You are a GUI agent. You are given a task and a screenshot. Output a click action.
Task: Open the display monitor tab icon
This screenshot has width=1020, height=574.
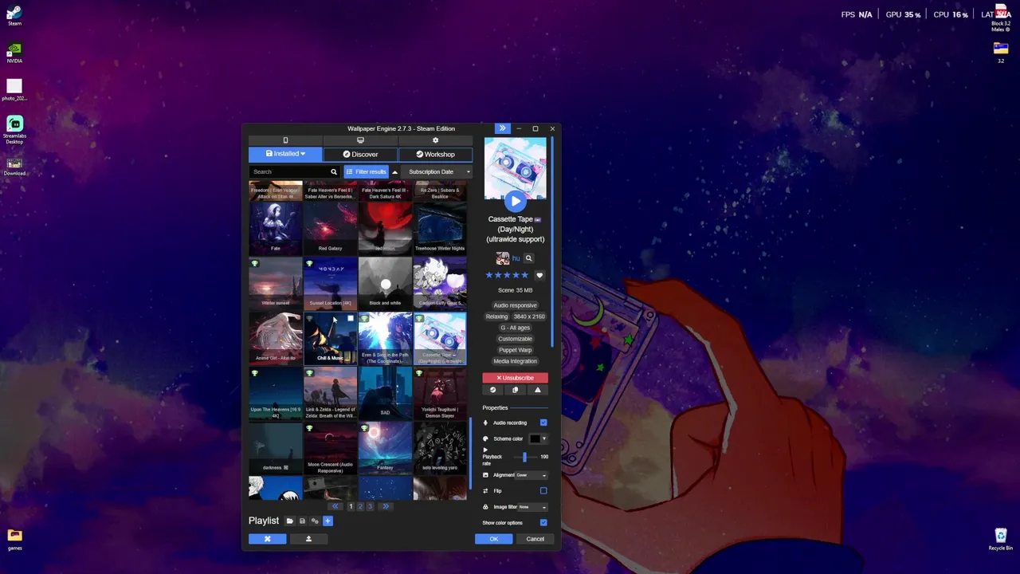[360, 140]
